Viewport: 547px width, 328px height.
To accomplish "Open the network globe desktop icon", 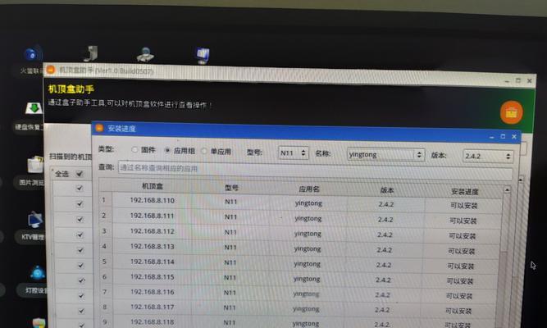I will pyautogui.click(x=145, y=55).
